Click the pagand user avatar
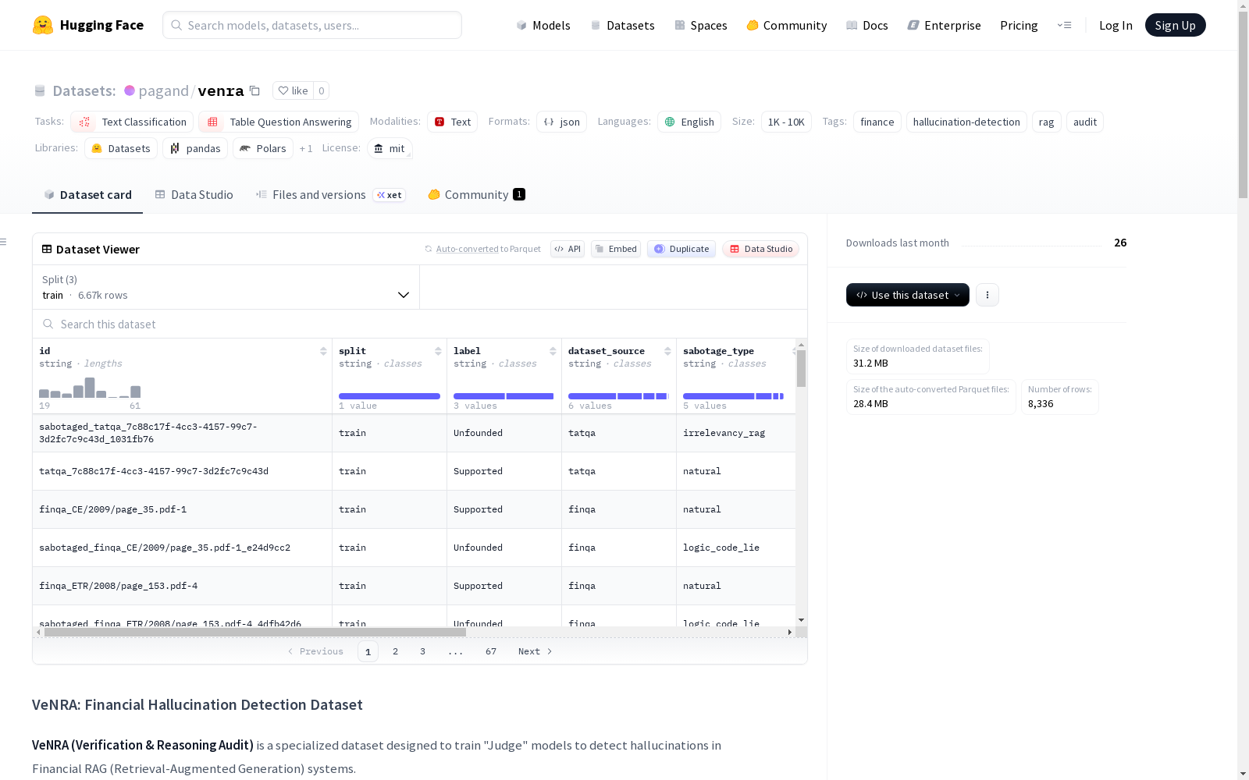 (130, 90)
